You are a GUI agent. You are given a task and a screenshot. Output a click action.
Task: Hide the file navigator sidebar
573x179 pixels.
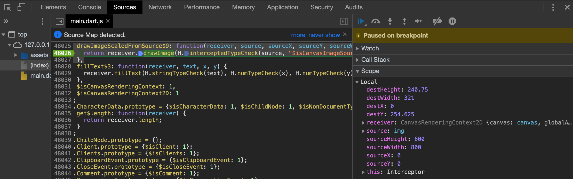[60, 21]
